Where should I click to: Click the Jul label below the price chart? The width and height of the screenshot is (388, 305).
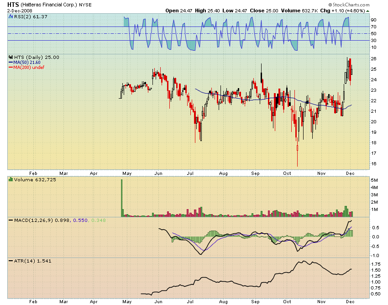(x=190, y=174)
